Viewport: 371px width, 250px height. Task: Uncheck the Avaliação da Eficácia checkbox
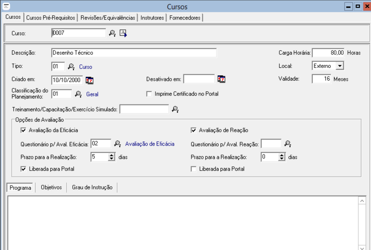[23, 130]
